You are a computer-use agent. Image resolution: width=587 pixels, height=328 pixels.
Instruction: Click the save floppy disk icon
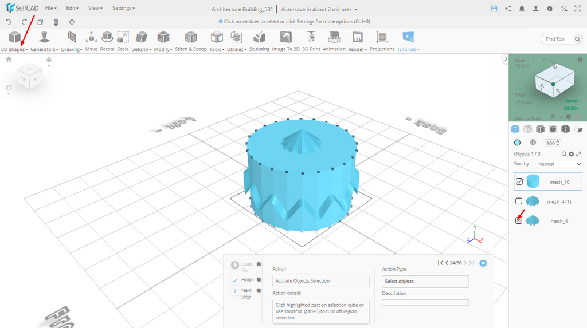494,9
